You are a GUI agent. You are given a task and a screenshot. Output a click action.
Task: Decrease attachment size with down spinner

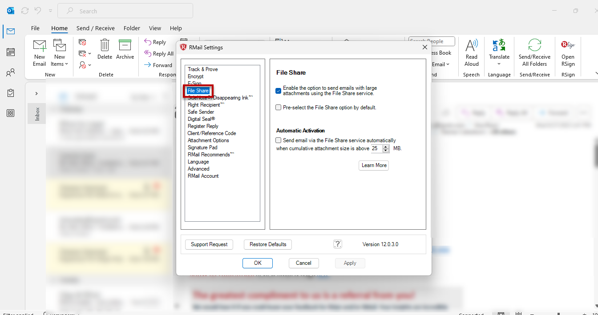tap(386, 151)
